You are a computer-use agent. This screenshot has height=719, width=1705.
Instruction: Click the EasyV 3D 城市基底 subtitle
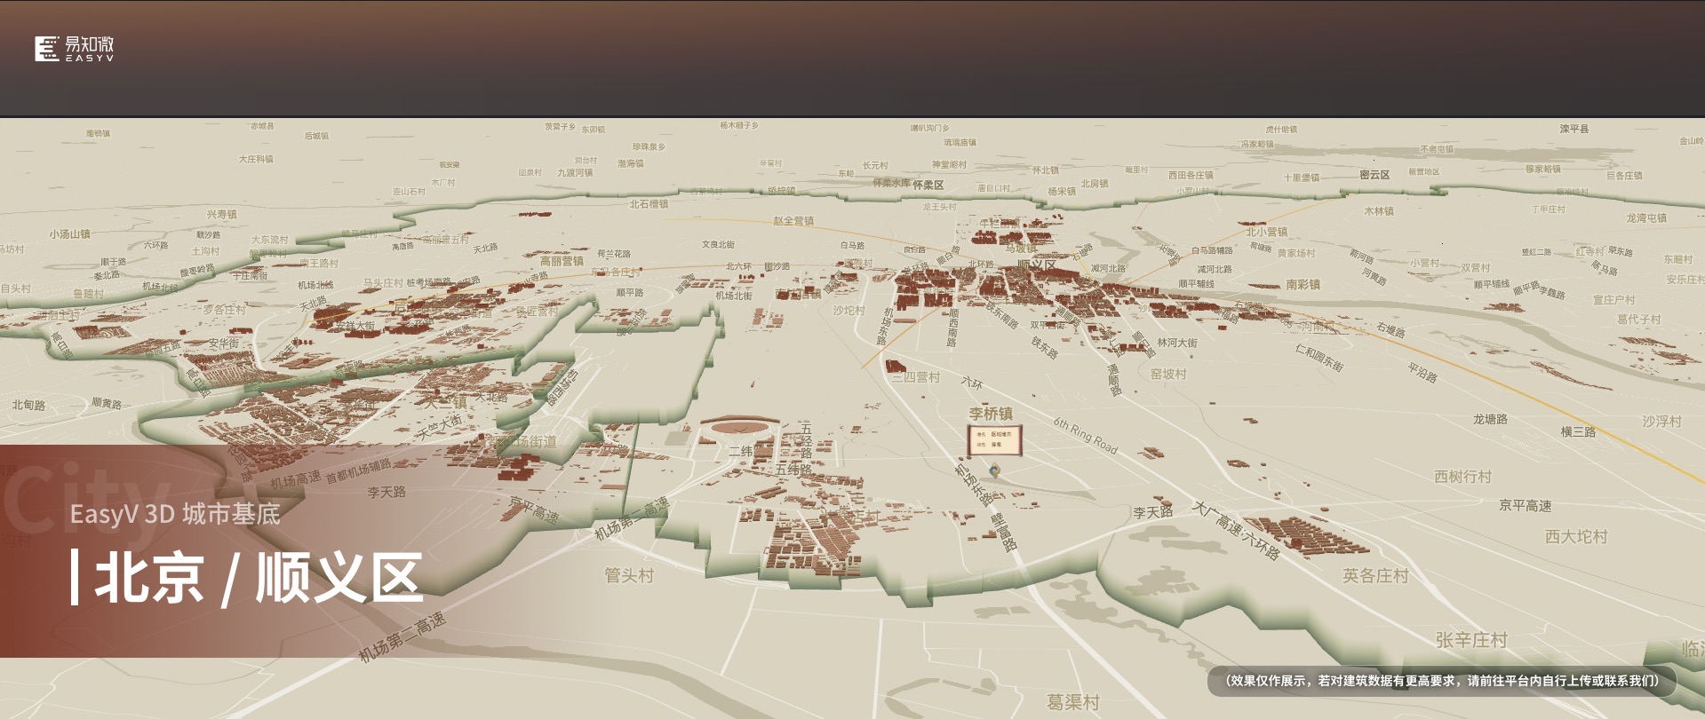tap(175, 514)
